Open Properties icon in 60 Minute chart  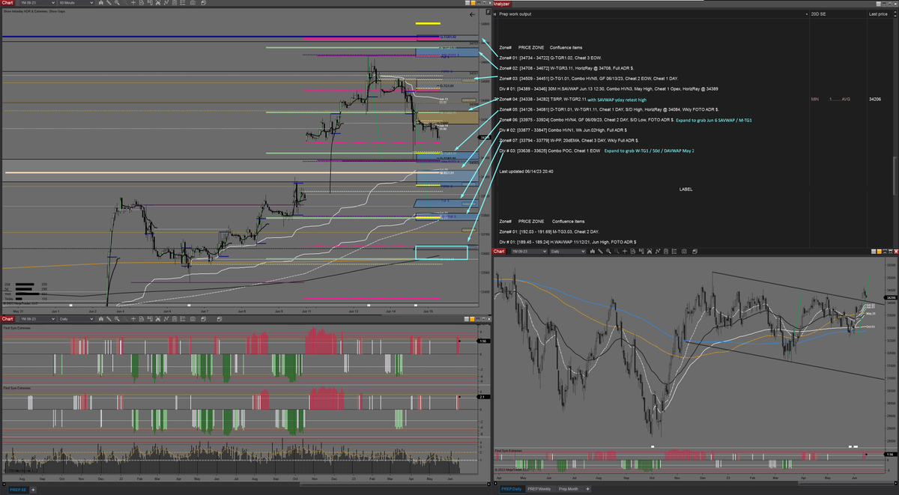182,4
